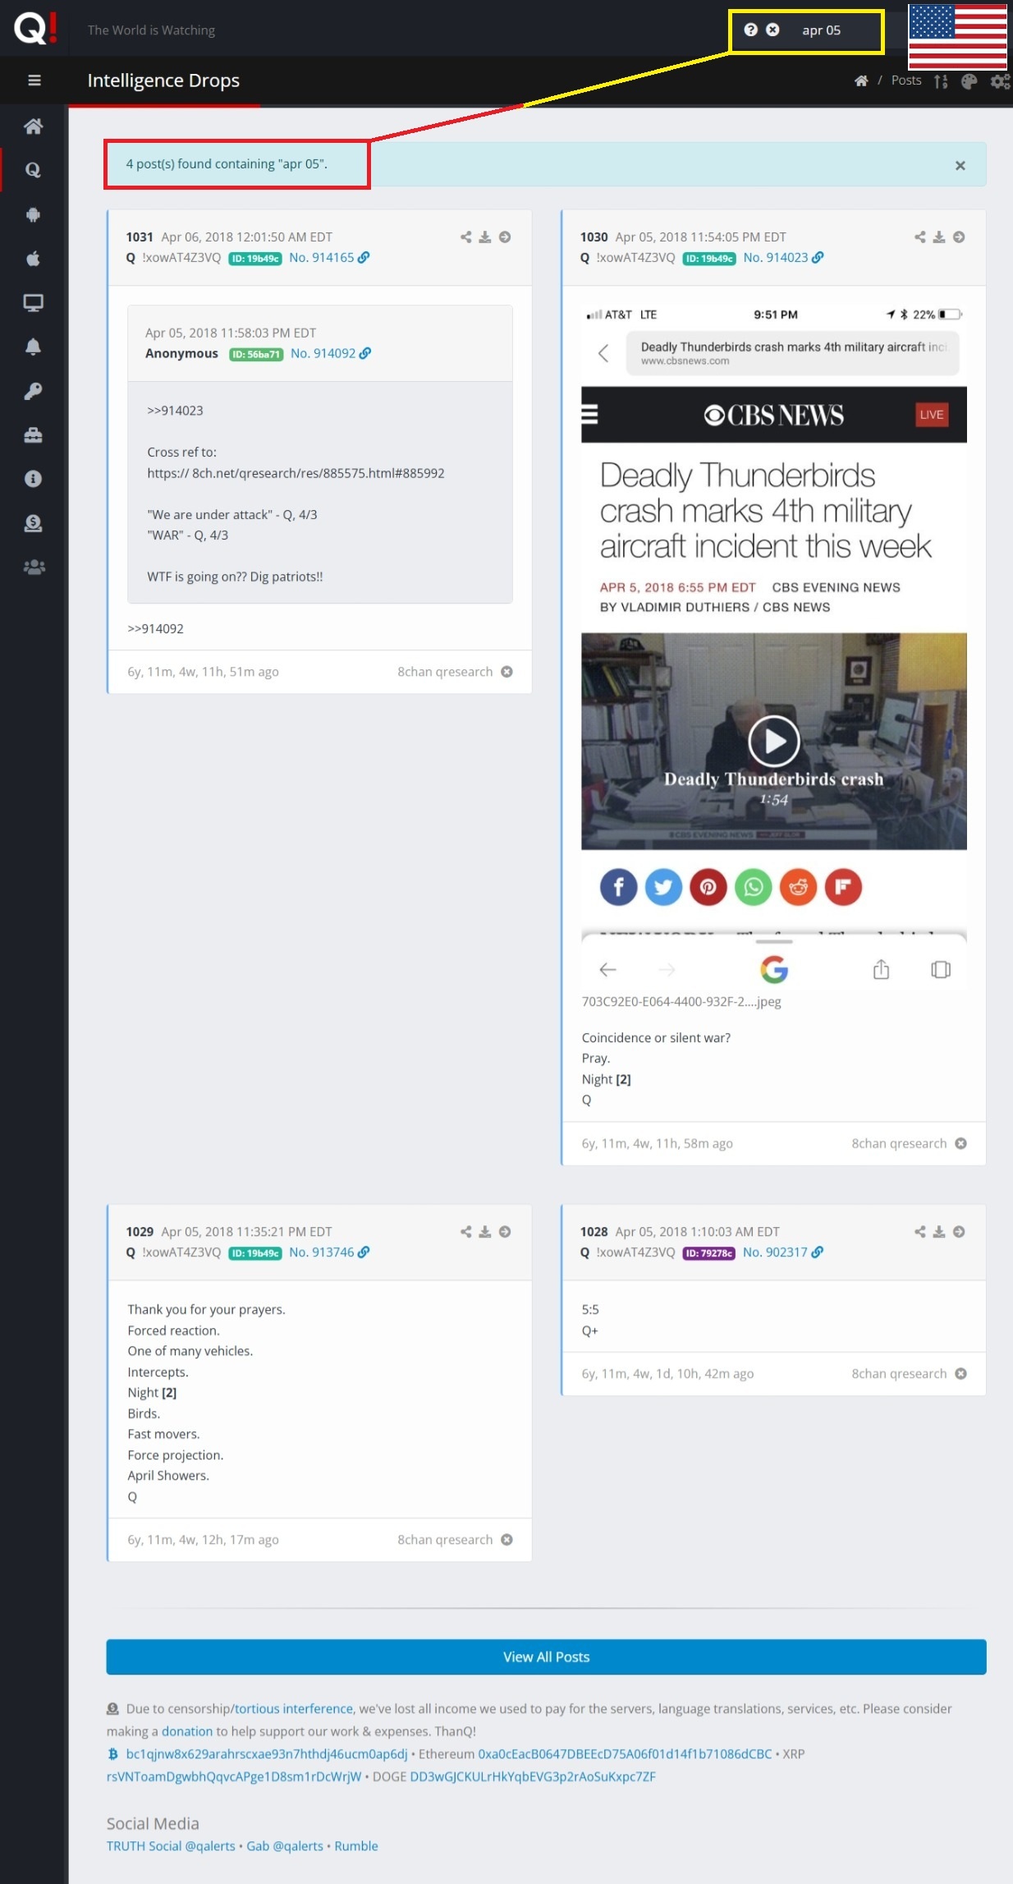The height and width of the screenshot is (1884, 1013).
Task: Click the sort order icon in header
Action: coord(941,81)
